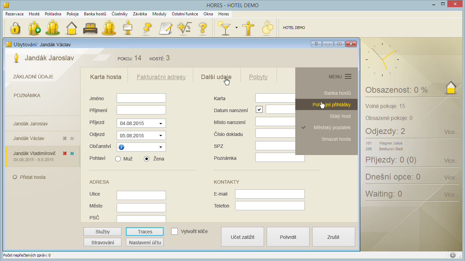Click the person holding sign icon
The image size is (465, 261).
(x=128, y=28)
